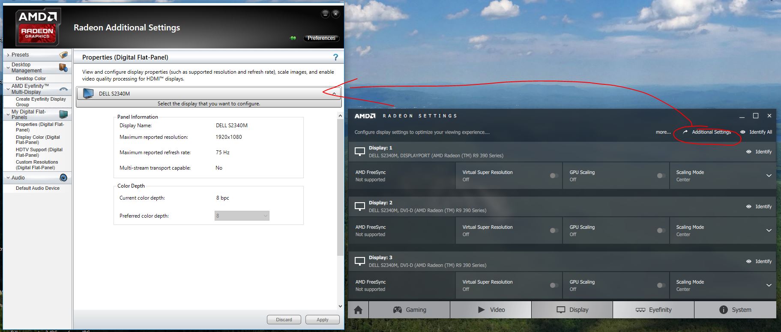Collapse AMD Eyefinity Multi-Display section
The height and width of the screenshot is (332, 781).
8,89
